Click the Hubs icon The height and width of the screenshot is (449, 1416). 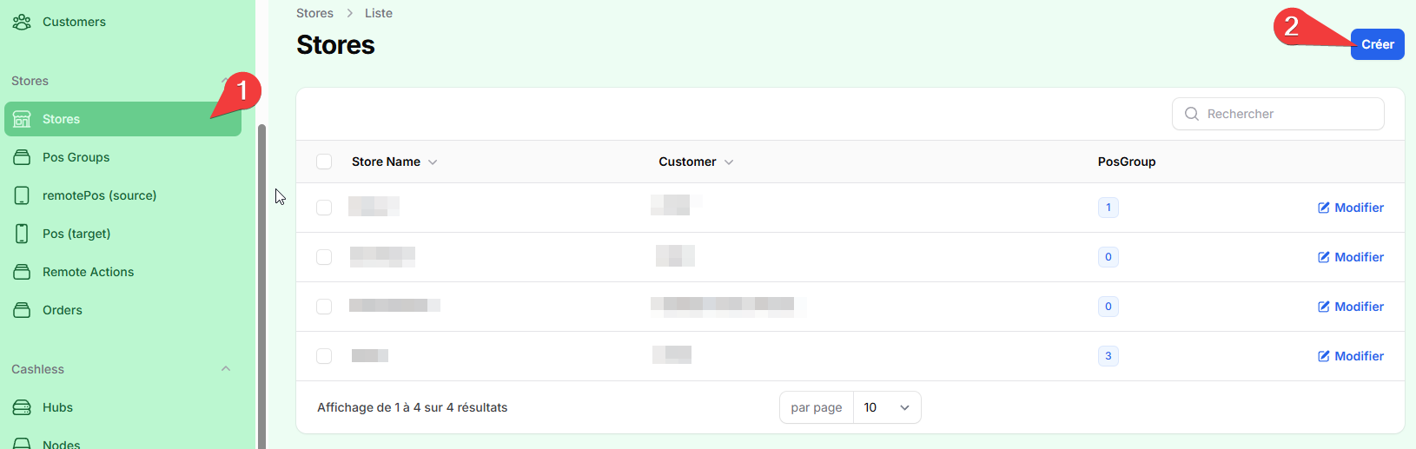coord(22,407)
